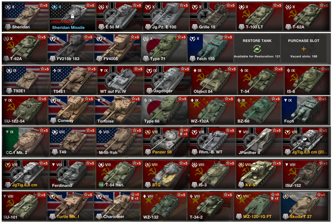Click the mastery badge beside Conway name
This screenshot has width=332, height=222.
[53, 120]
